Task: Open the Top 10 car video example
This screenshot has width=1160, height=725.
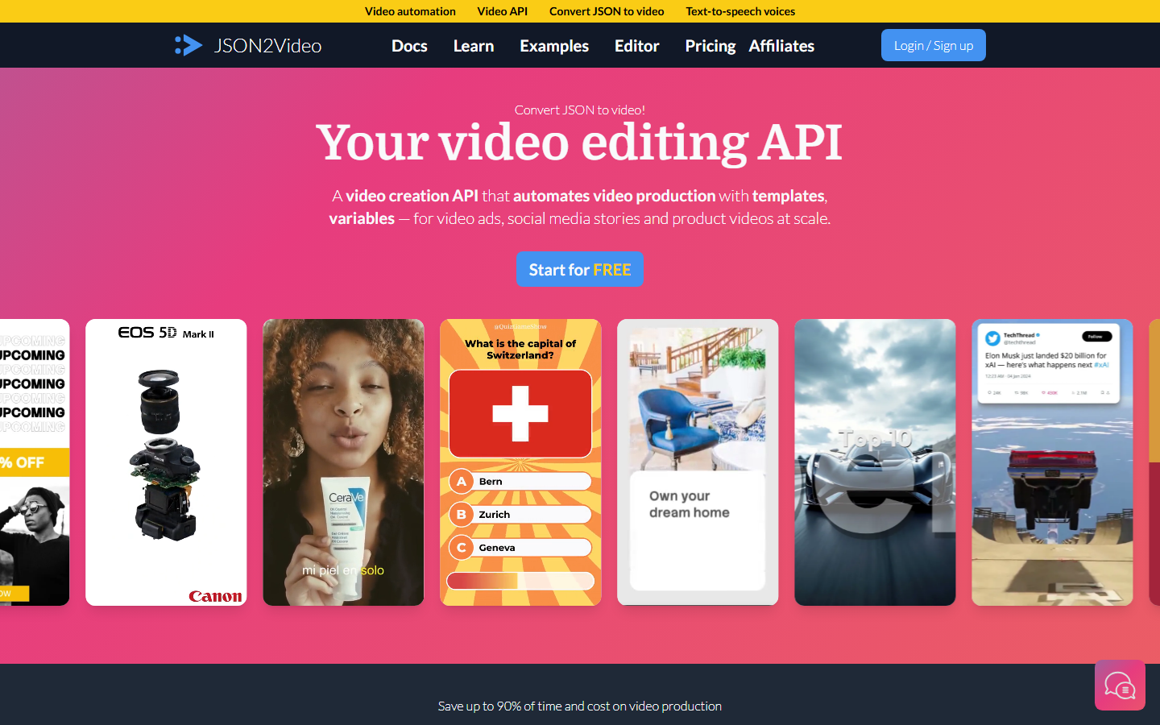Action: click(875, 462)
